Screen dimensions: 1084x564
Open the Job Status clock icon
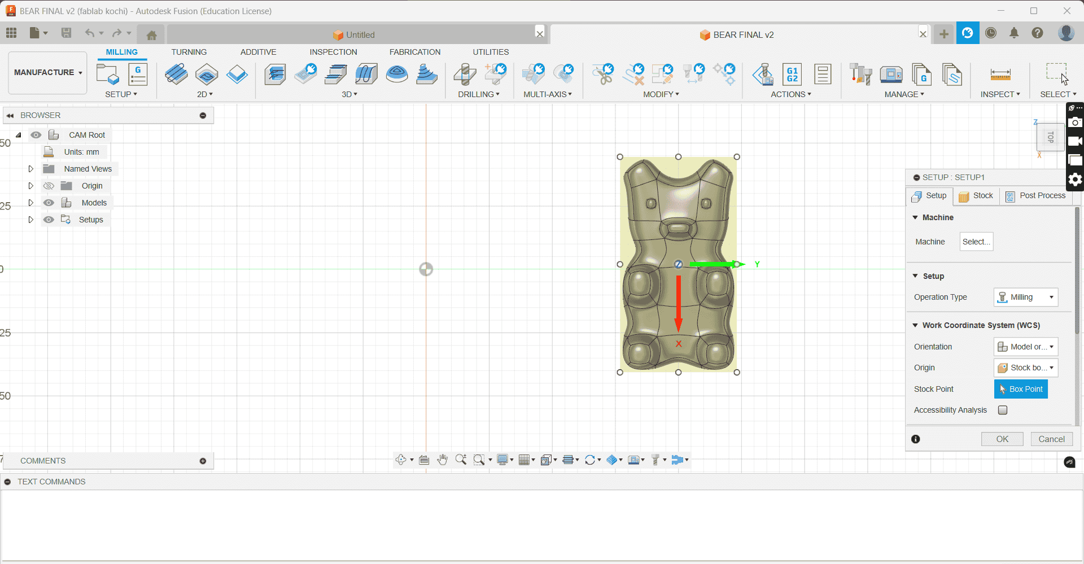(x=991, y=33)
